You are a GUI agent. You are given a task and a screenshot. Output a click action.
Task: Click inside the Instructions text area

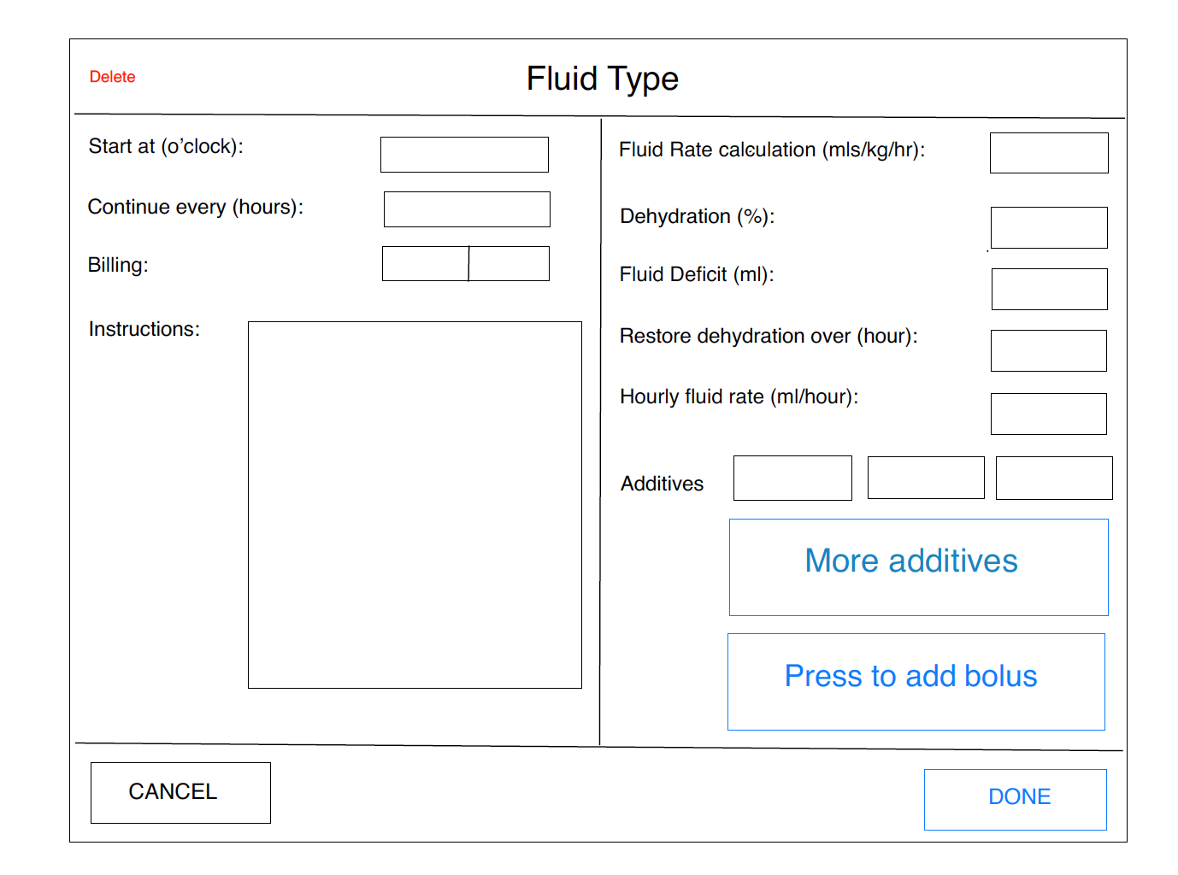coord(415,504)
